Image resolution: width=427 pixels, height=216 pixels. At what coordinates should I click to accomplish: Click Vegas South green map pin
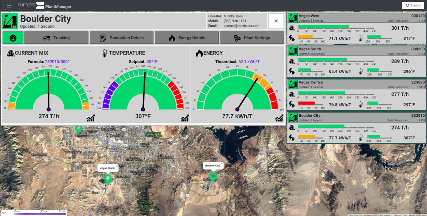107,179
